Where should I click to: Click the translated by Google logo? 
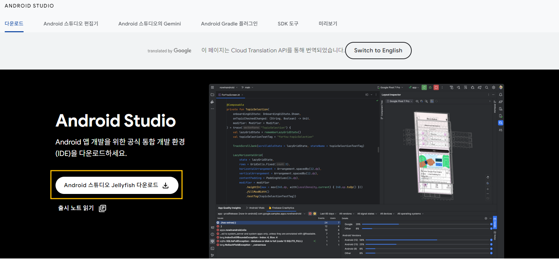169,51
